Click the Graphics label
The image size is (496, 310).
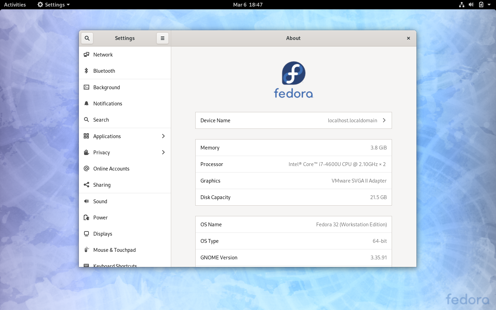tap(210, 181)
